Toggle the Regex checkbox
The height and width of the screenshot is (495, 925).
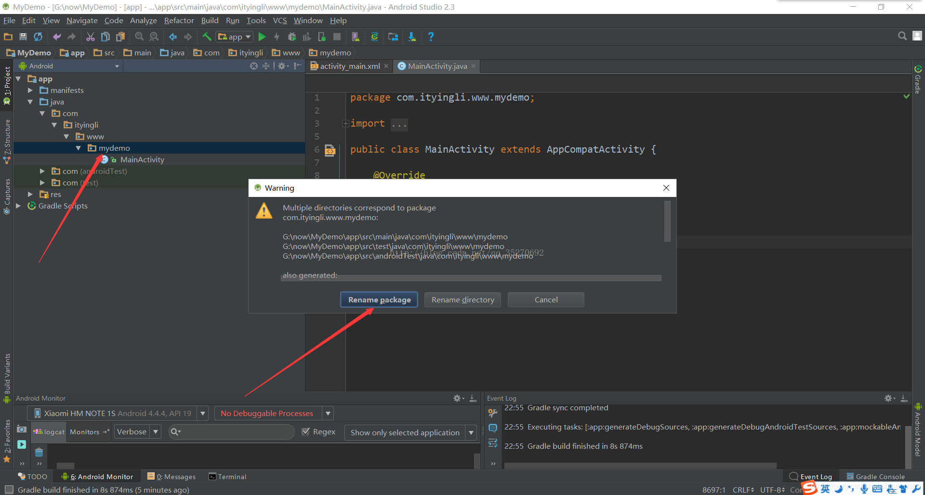[305, 432]
